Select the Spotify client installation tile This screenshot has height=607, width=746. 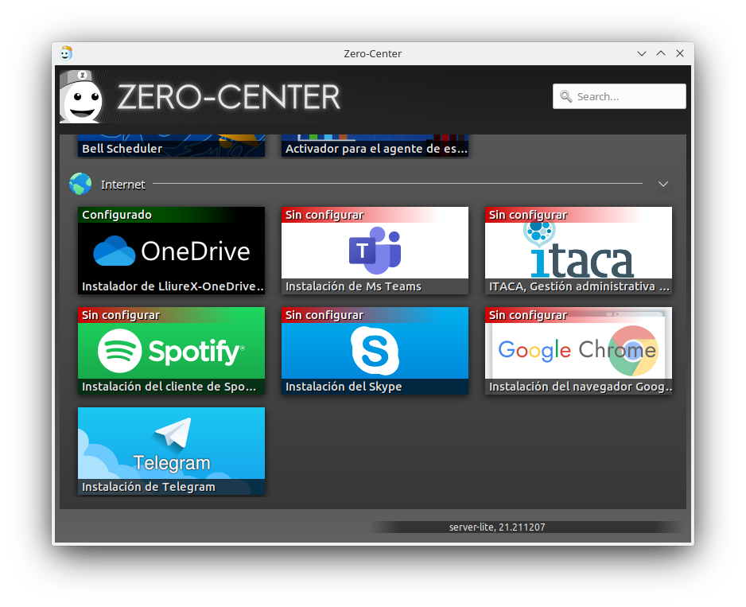click(x=171, y=351)
